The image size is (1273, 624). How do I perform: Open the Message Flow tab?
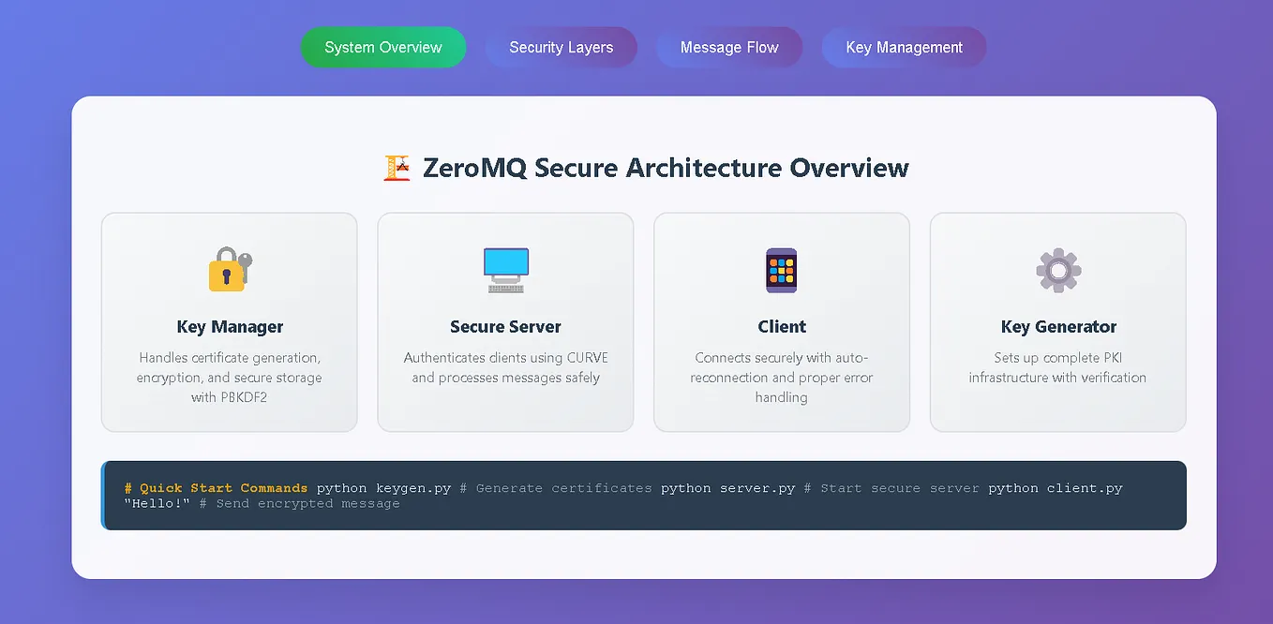click(x=729, y=47)
